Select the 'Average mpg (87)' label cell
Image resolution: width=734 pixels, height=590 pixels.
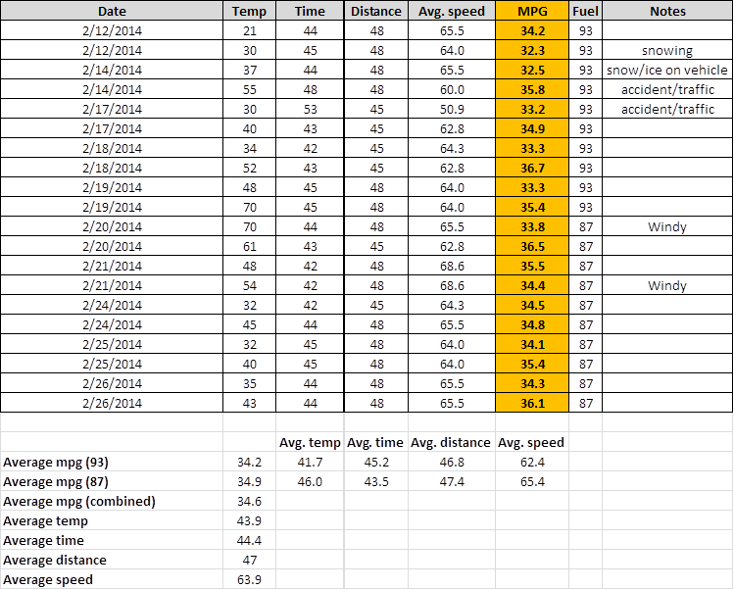112,481
